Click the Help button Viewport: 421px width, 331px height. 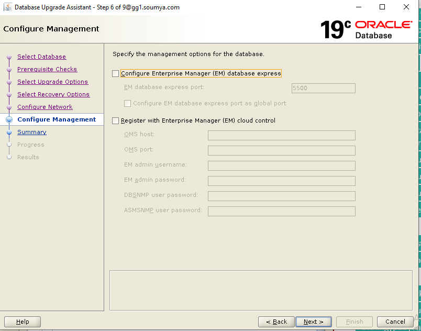click(x=23, y=322)
